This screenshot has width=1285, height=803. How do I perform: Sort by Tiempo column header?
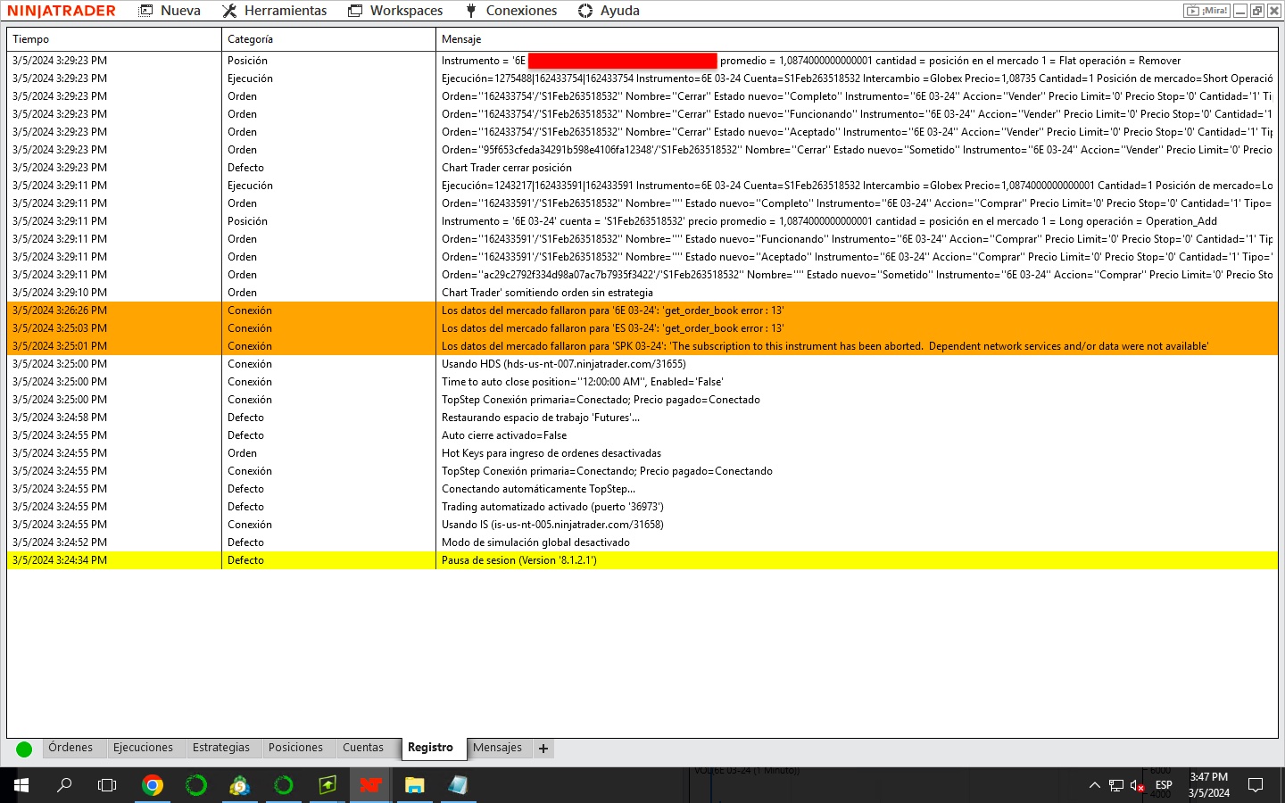114,39
